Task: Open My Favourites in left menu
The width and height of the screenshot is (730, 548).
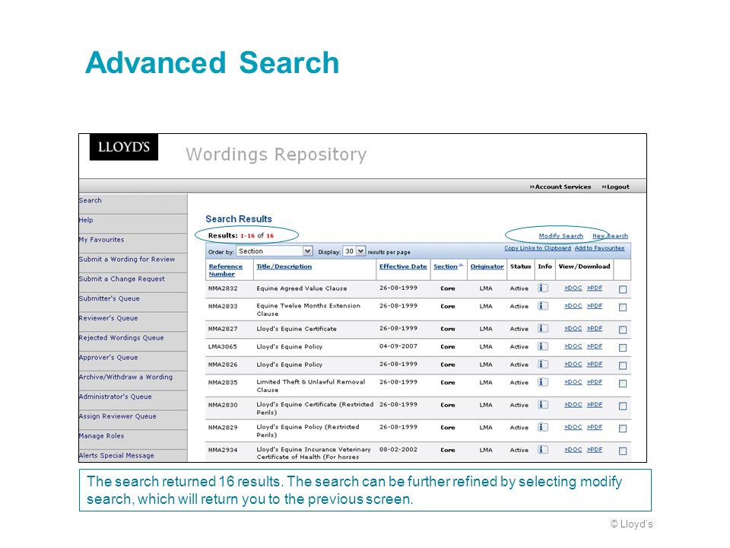Action: [101, 240]
